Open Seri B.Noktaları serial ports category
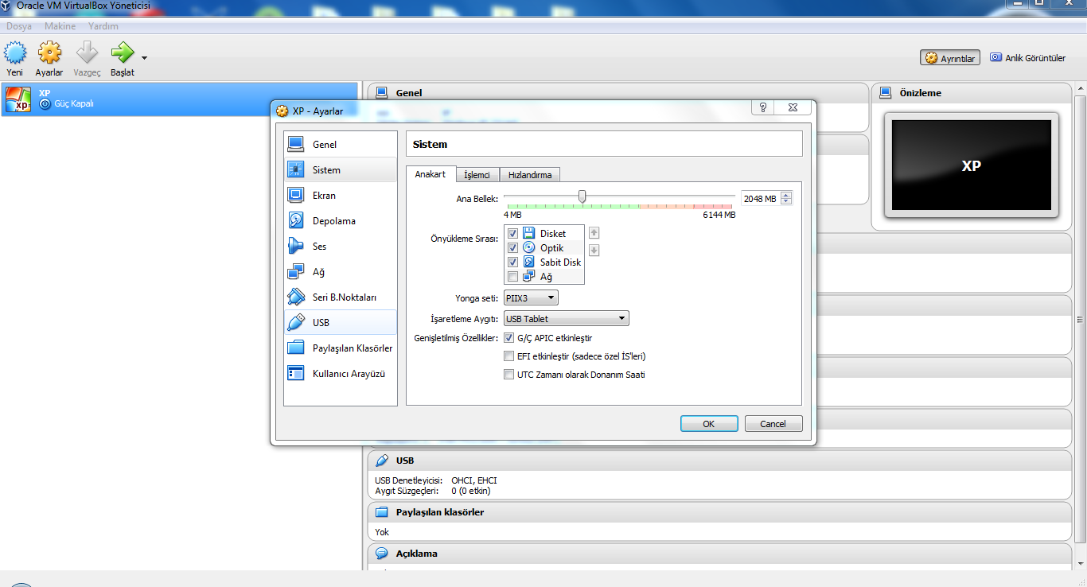The image size is (1087, 587). (x=341, y=297)
